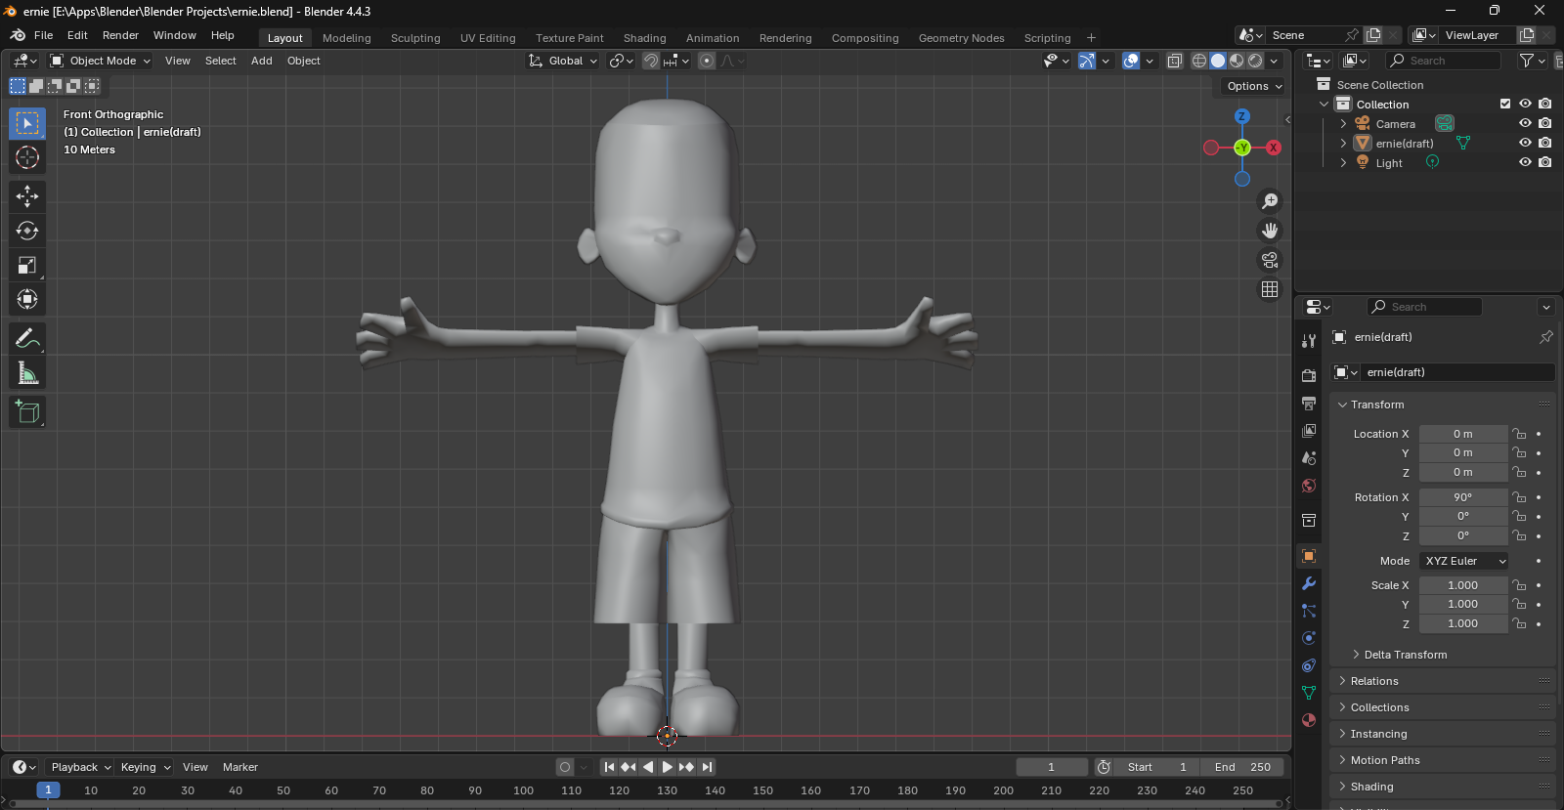The width and height of the screenshot is (1564, 810).
Task: Select the Cursor tool in the toolbar
Action: pos(27,157)
